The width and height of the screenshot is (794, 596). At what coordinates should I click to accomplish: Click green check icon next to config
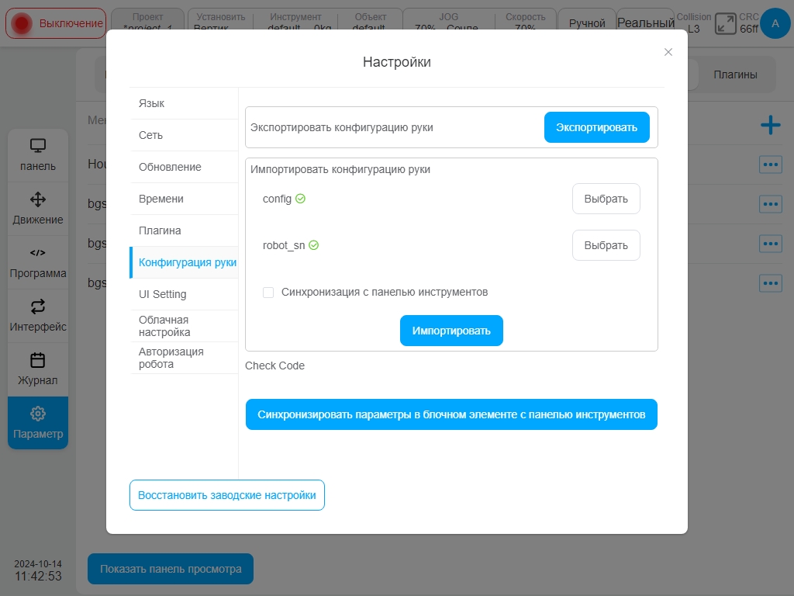pos(300,199)
